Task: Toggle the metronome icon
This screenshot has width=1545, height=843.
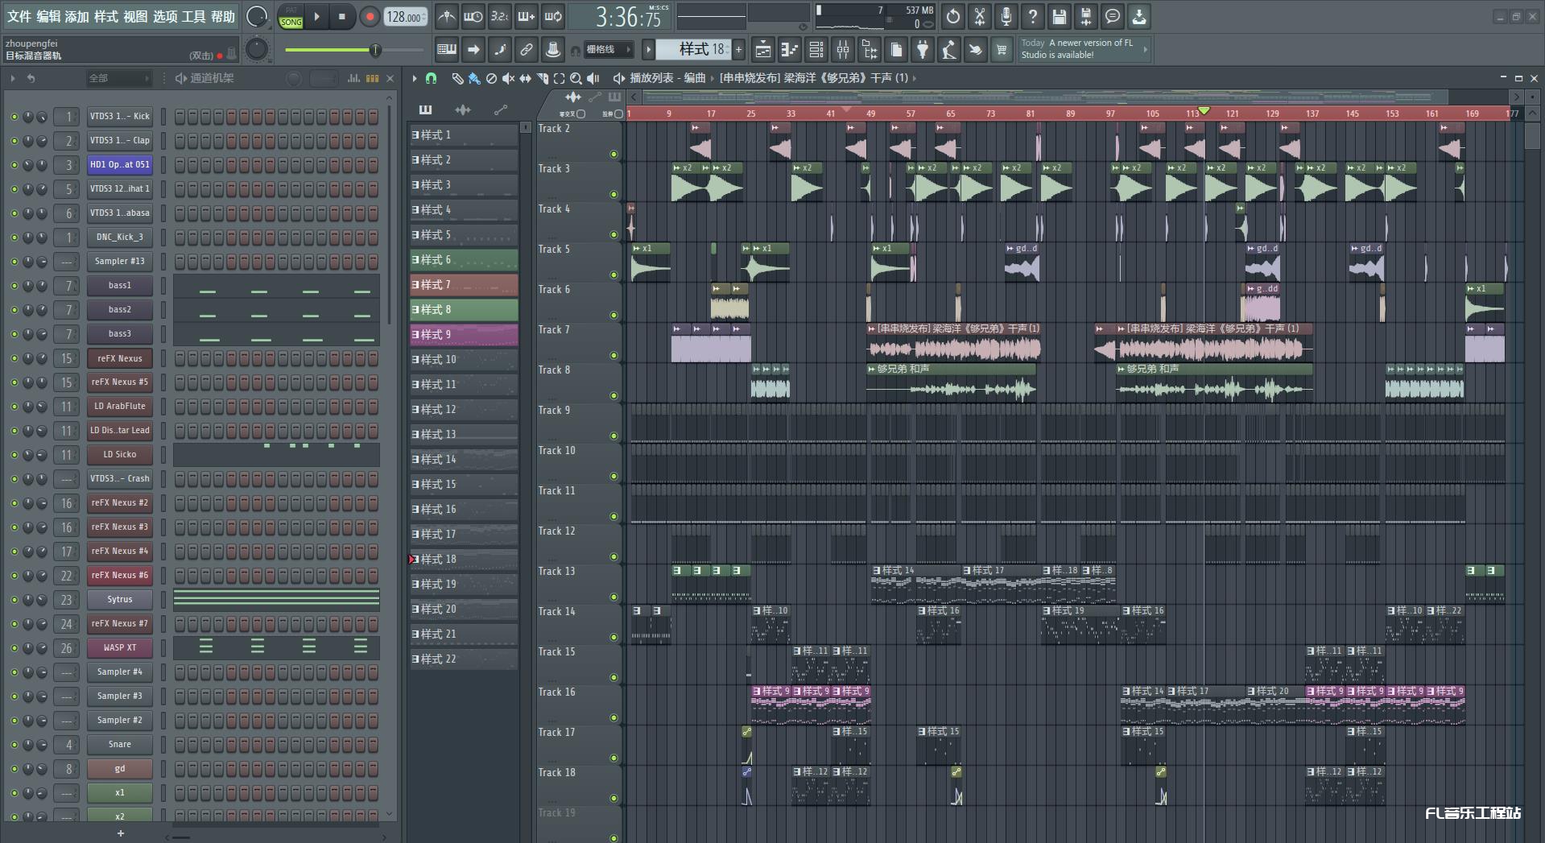Action: click(x=447, y=16)
